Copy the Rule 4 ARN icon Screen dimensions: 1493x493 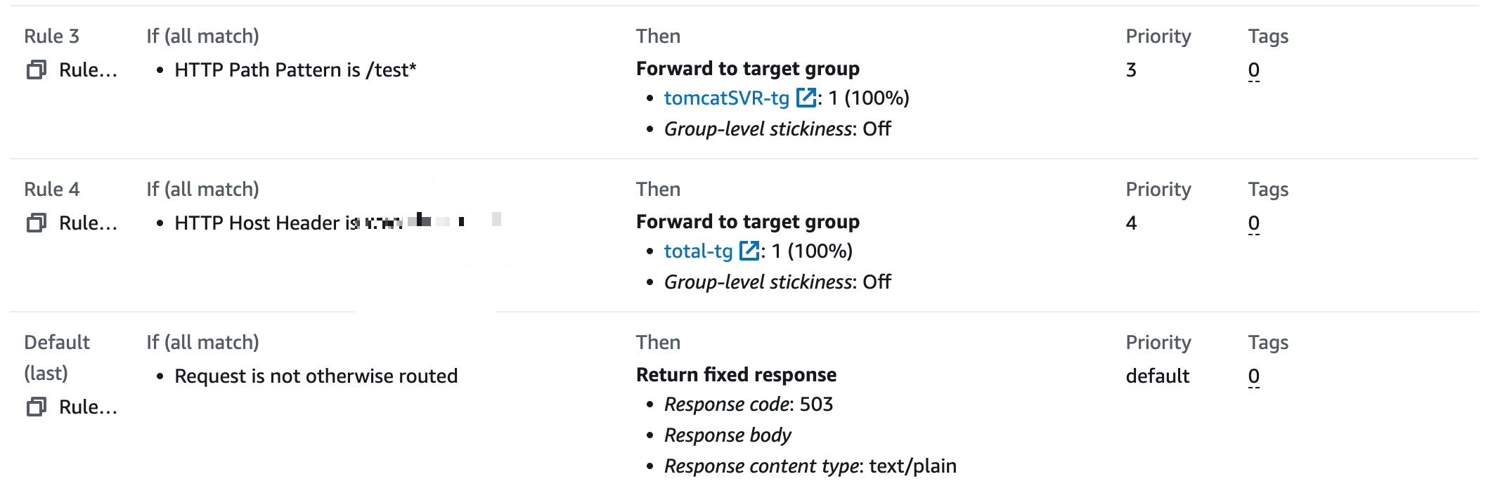tap(37, 223)
